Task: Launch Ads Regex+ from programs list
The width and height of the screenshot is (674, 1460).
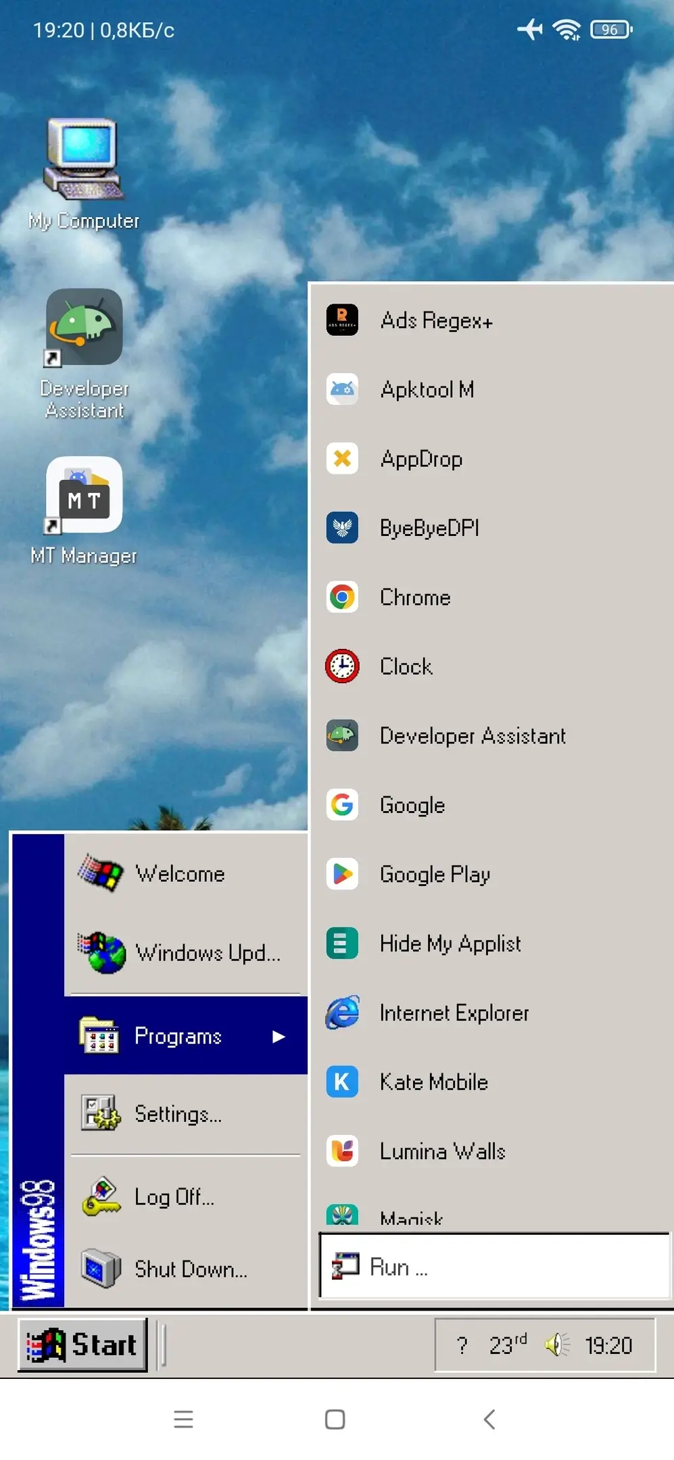Action: pos(435,320)
